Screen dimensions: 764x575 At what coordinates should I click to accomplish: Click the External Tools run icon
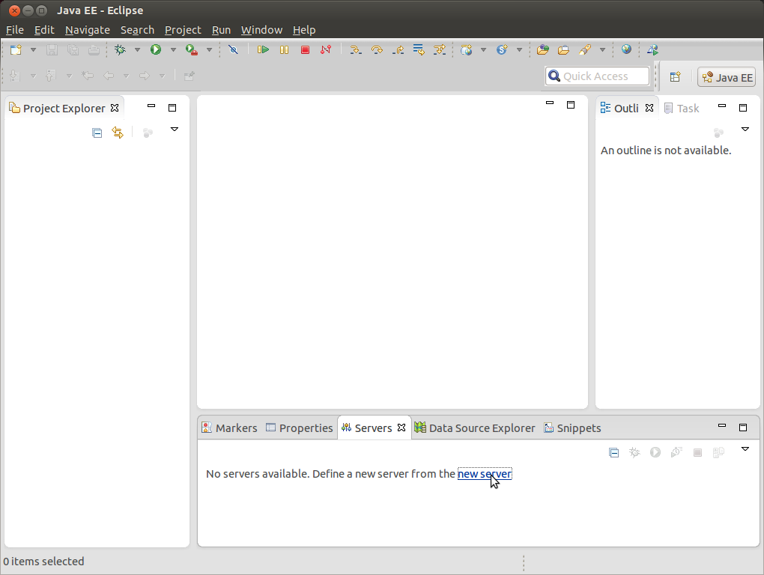(192, 49)
